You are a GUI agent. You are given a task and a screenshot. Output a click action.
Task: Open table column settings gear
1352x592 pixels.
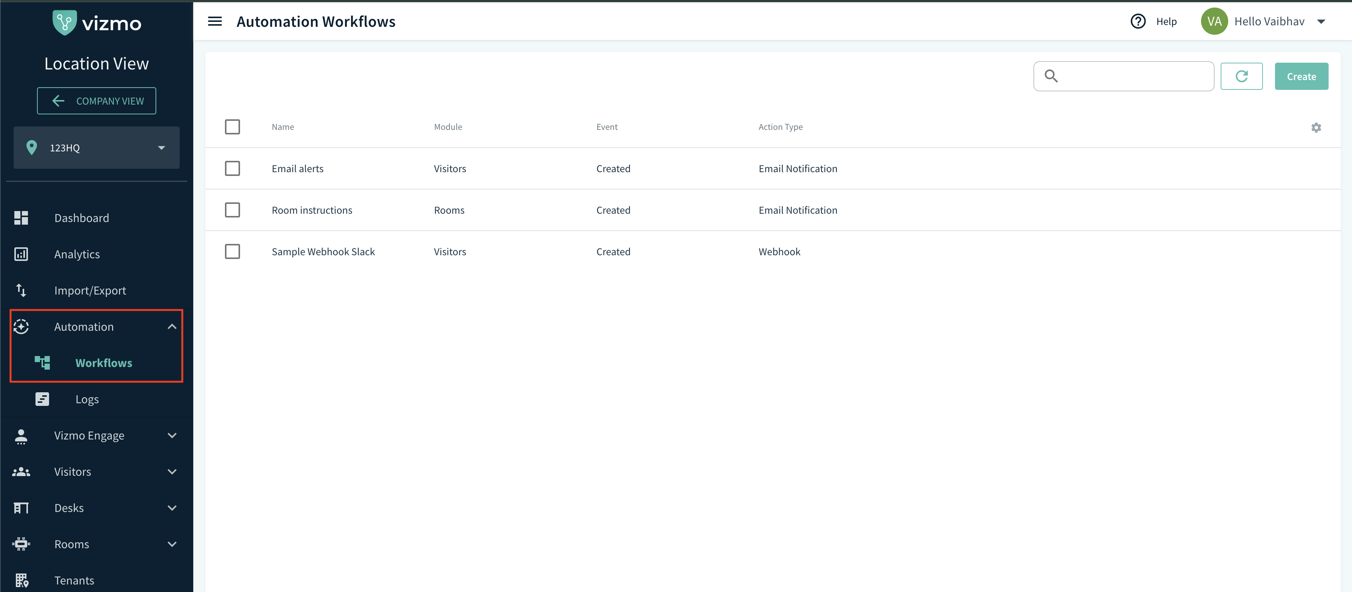(x=1316, y=128)
